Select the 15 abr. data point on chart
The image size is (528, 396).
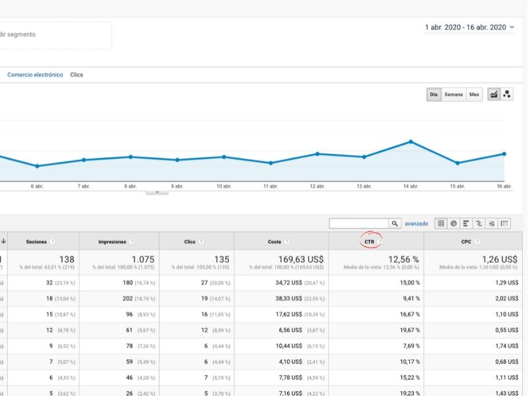tap(457, 163)
